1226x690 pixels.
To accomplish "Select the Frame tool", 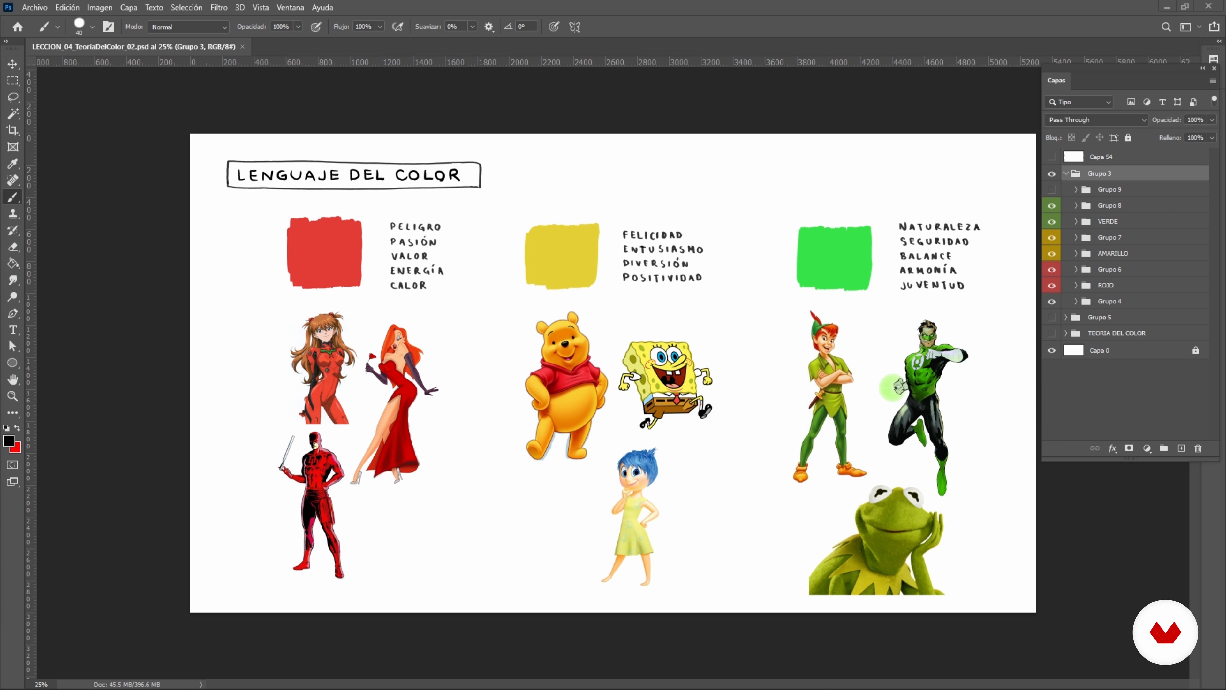I will (13, 147).
